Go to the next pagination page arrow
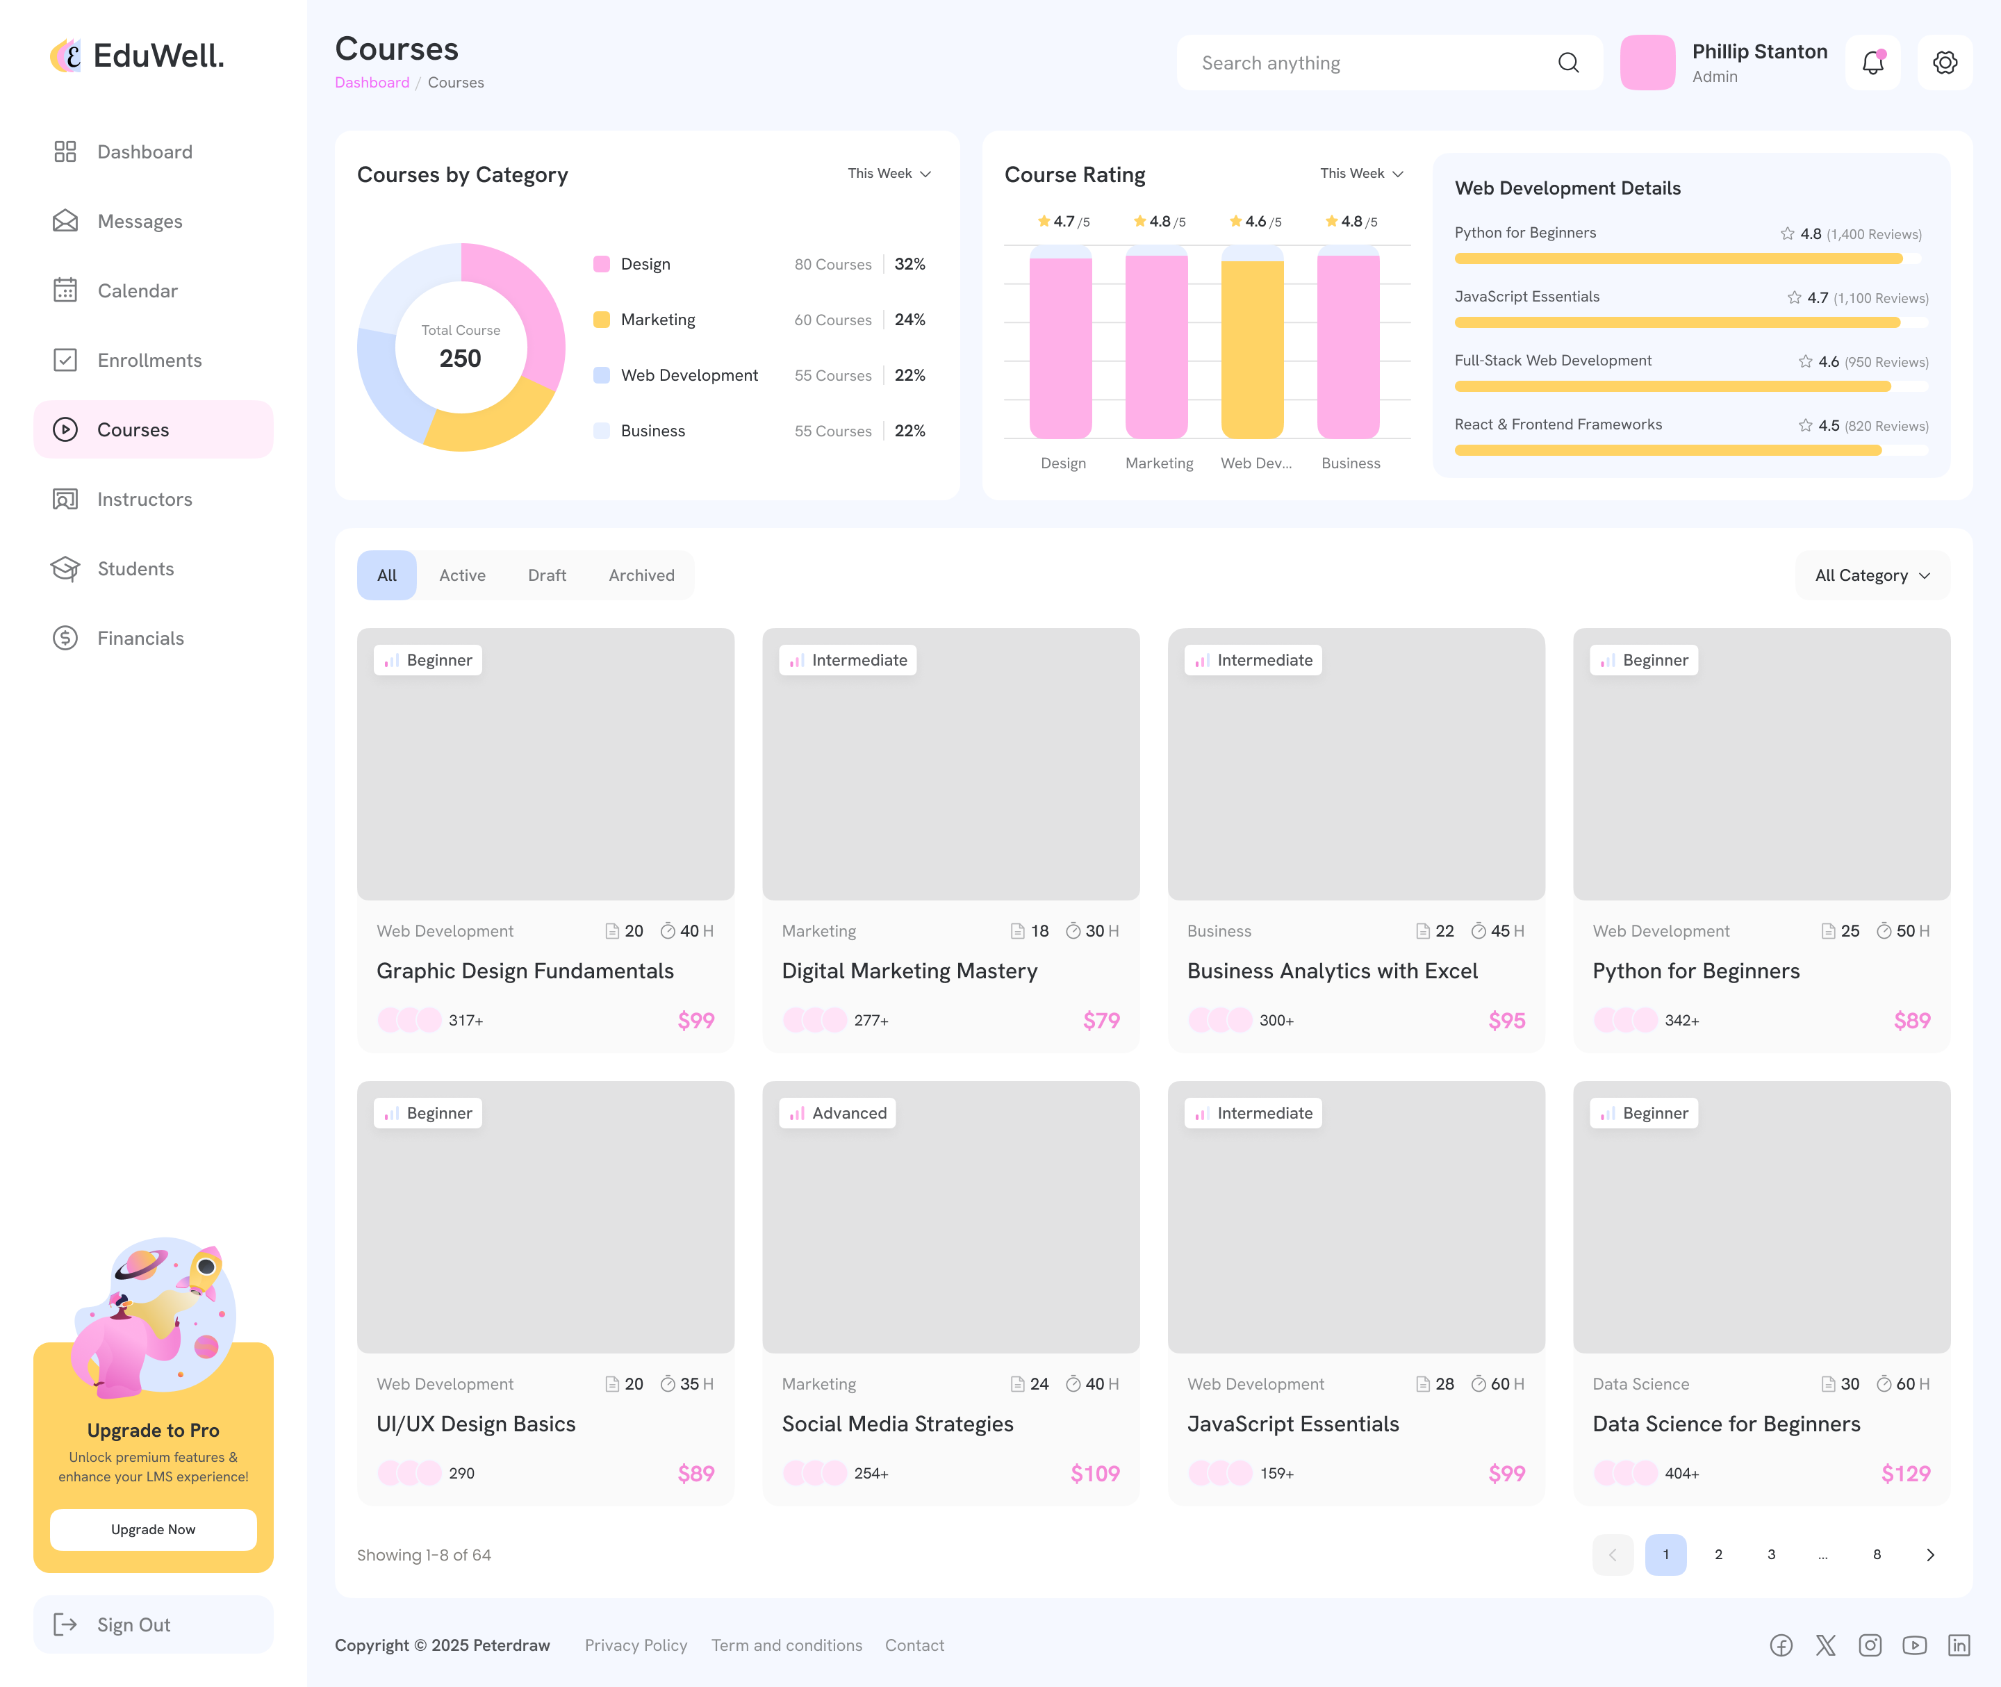The height and width of the screenshot is (1687, 2001). click(1929, 1554)
